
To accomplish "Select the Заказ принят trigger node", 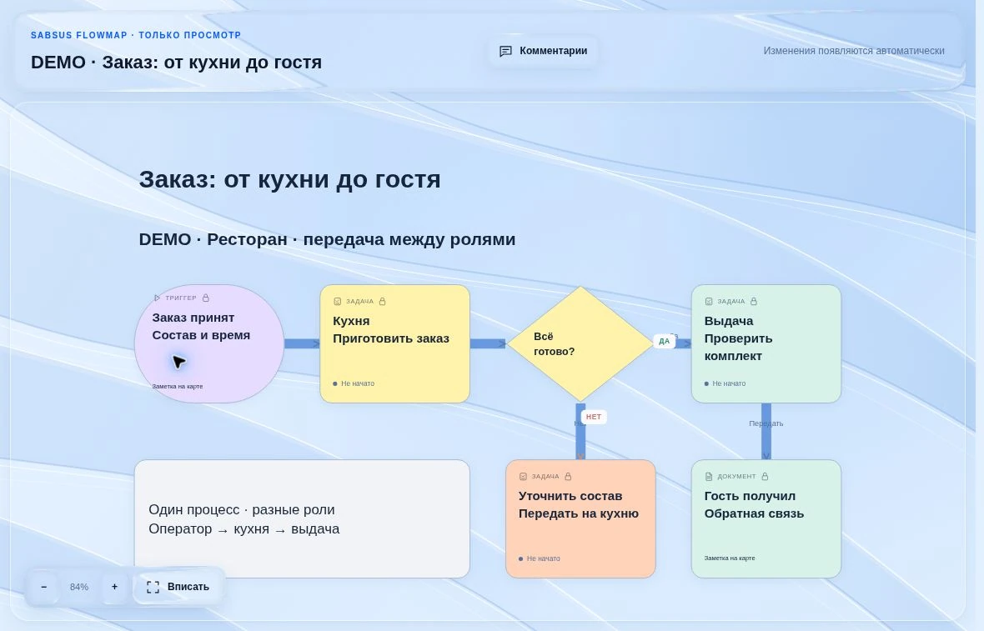I will (209, 343).
